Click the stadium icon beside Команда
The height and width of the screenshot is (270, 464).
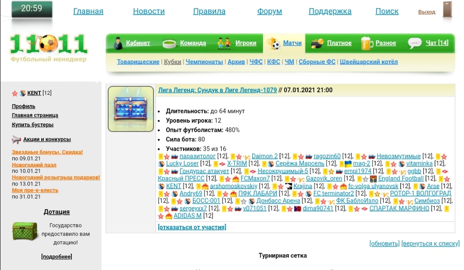coord(170,43)
